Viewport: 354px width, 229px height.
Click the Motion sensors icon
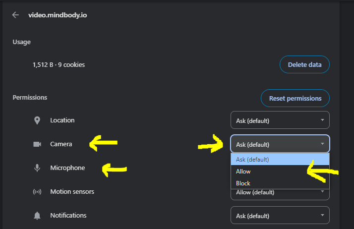click(37, 192)
